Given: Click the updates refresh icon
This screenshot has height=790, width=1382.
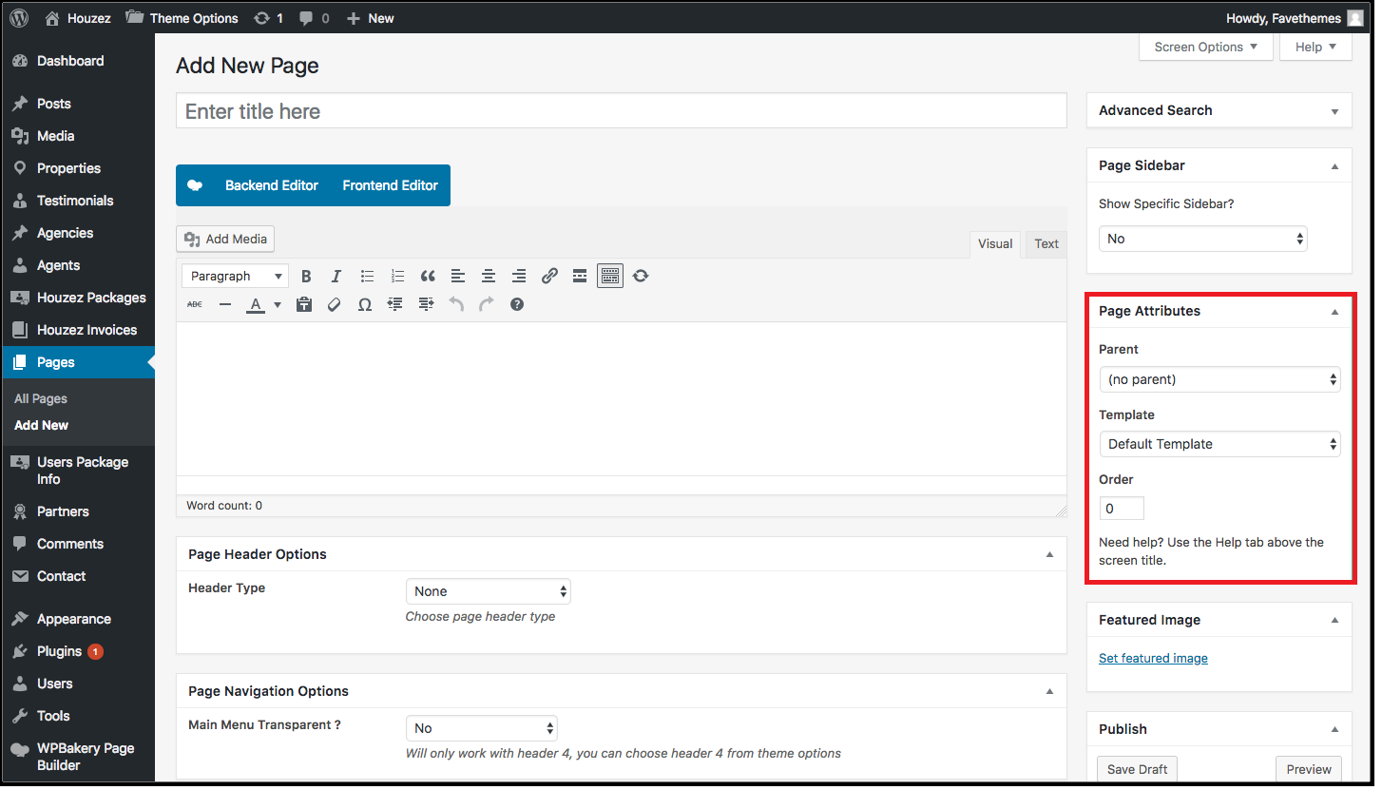Looking at the screenshot, I should coord(261,18).
